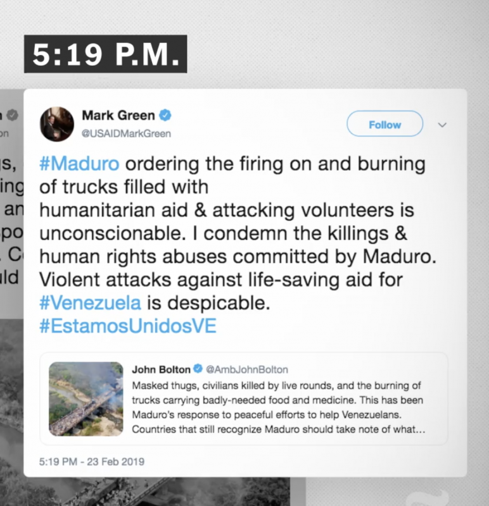
Task: Follow Mark Green
Action: tap(384, 123)
